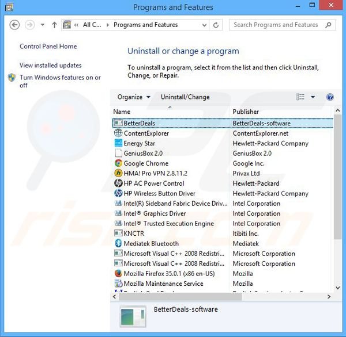346x337 pixels.
Task: Click the Mozilla Firefox icon
Action: (x=118, y=273)
